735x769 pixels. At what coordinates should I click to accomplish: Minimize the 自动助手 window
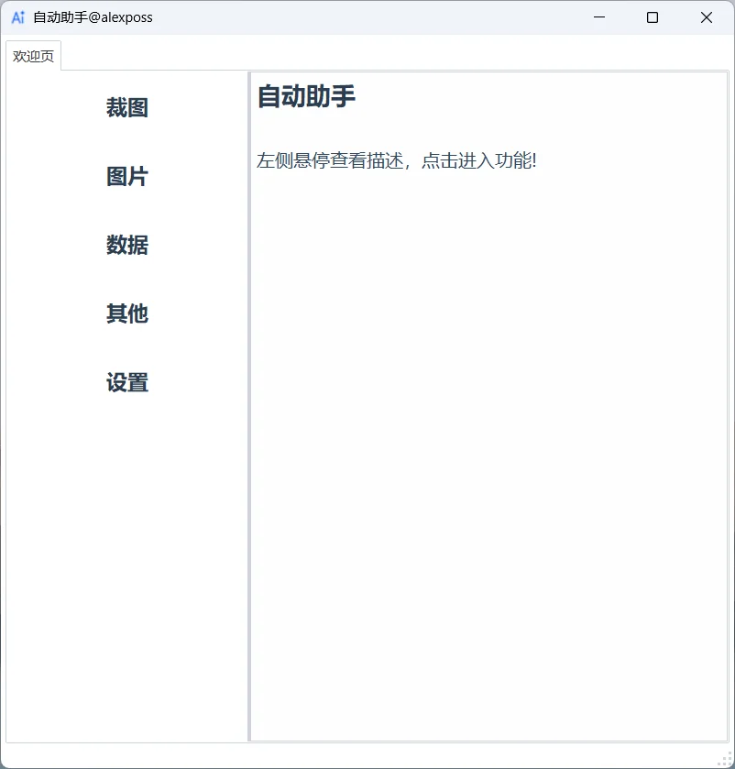point(598,17)
